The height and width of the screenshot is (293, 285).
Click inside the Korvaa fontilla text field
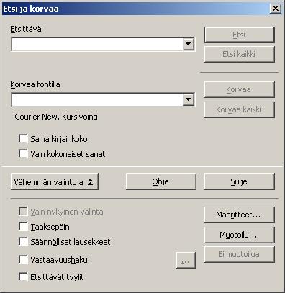(x=97, y=99)
